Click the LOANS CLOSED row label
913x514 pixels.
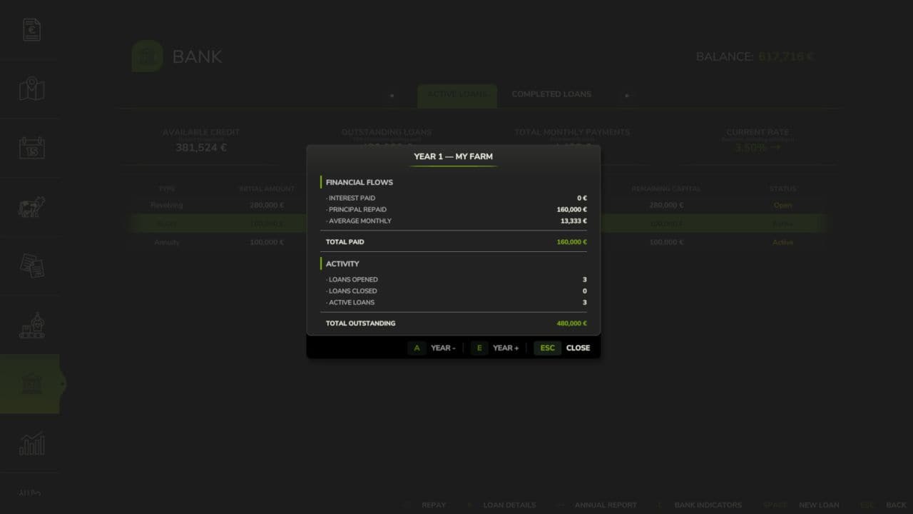[x=352, y=291]
